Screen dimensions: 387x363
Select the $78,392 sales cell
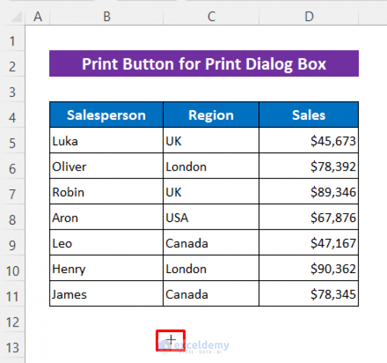click(309, 166)
